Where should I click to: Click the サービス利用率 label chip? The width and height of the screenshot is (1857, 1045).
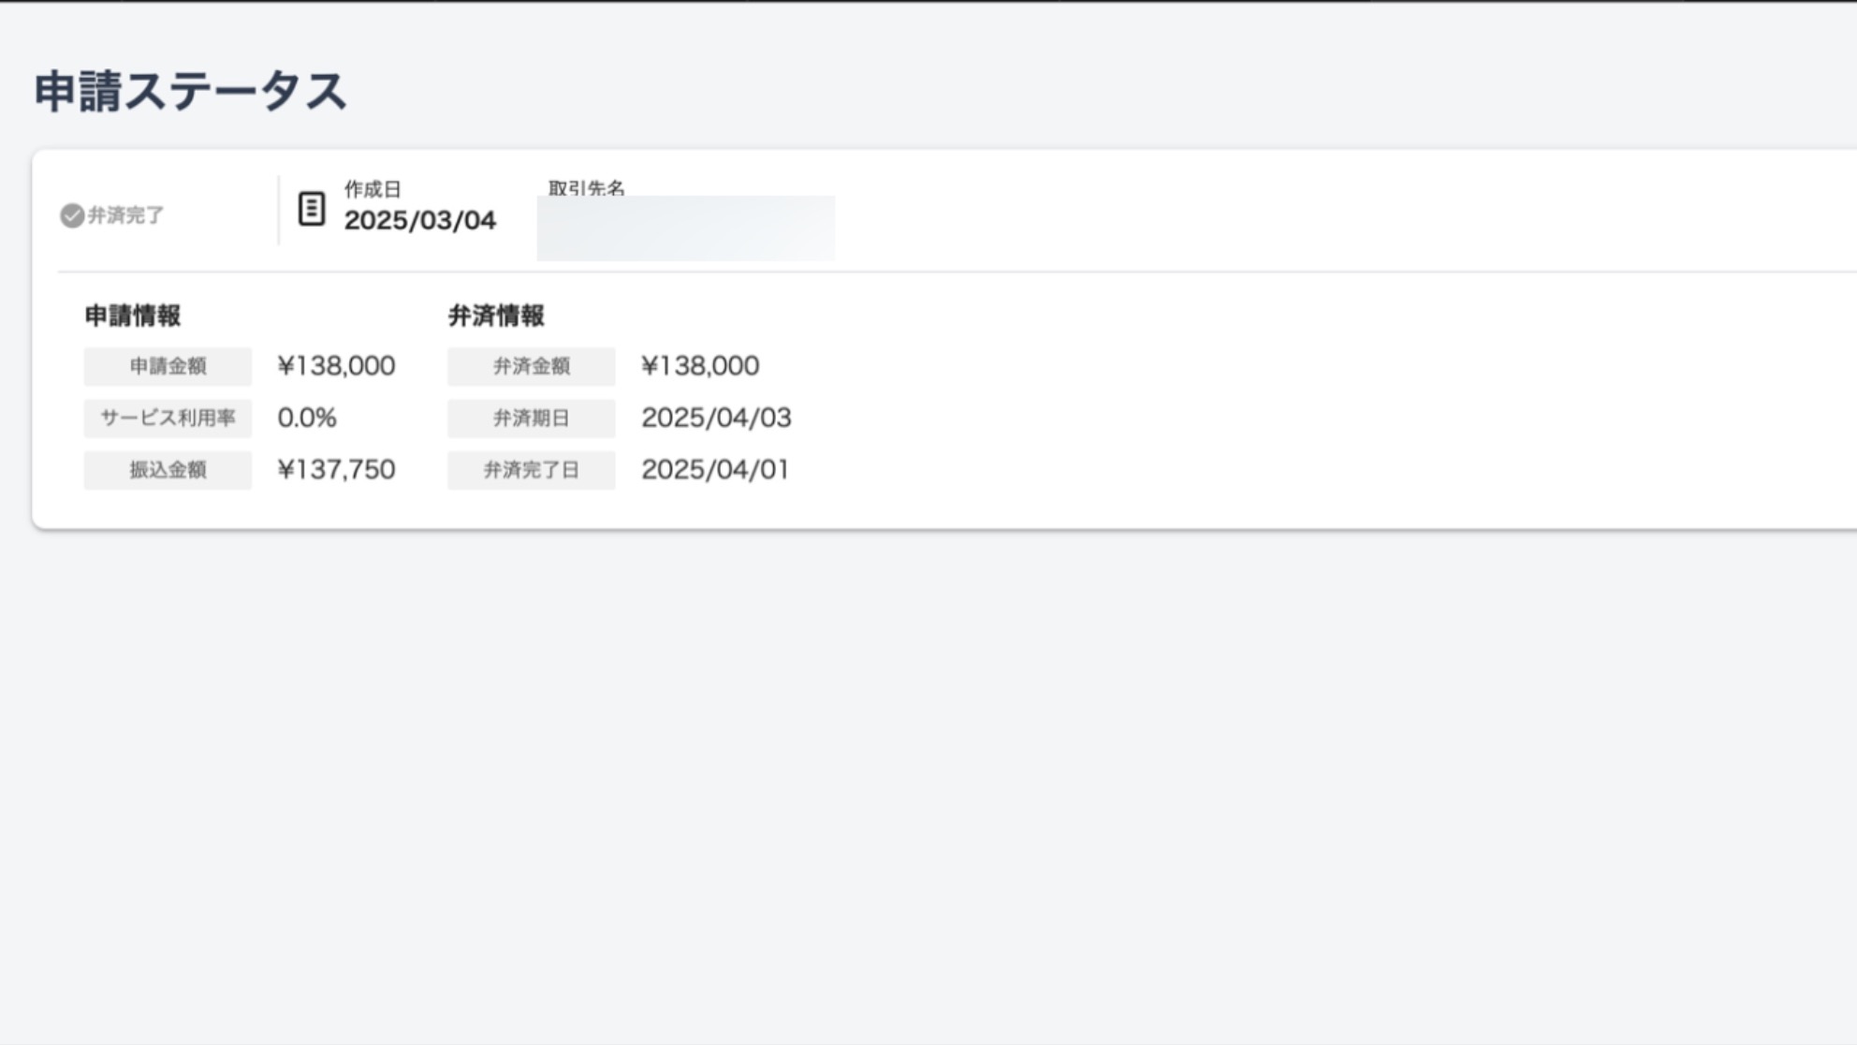167,419
